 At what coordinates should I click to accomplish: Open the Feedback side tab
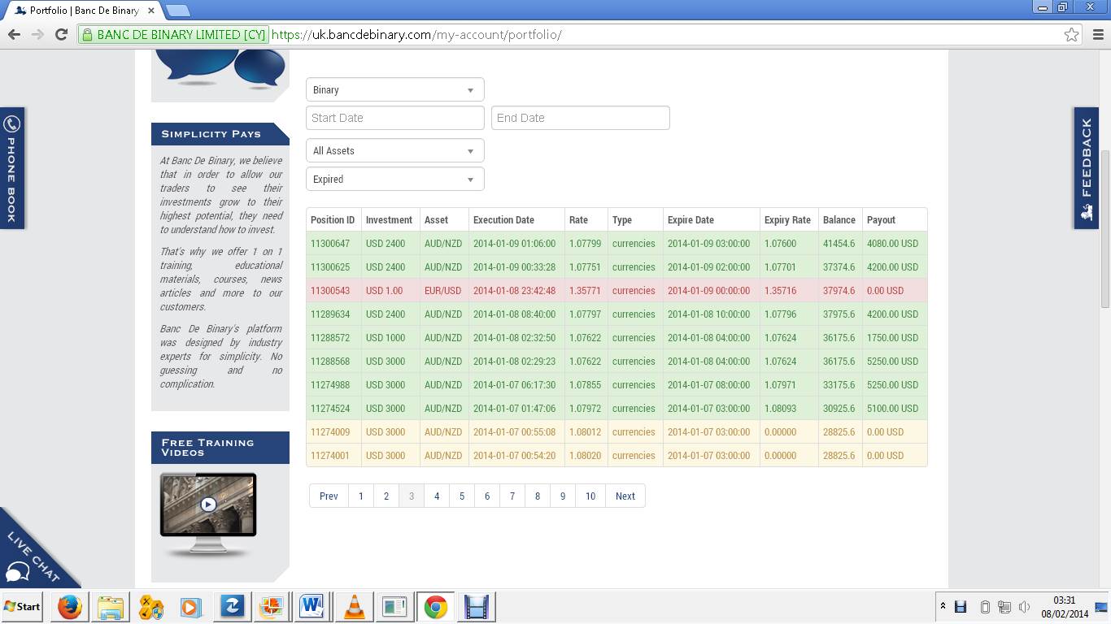pyautogui.click(x=1087, y=168)
